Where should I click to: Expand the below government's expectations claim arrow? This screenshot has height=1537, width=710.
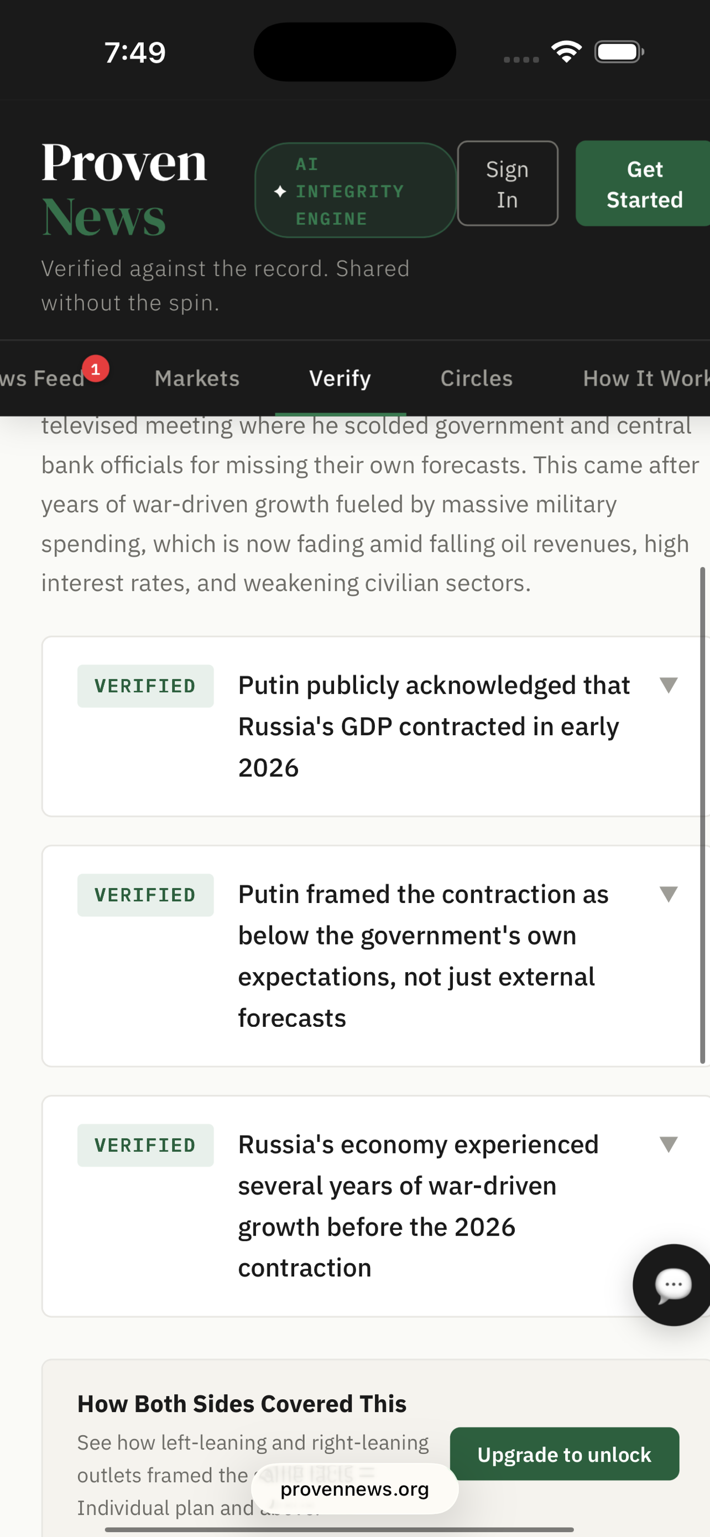[669, 894]
